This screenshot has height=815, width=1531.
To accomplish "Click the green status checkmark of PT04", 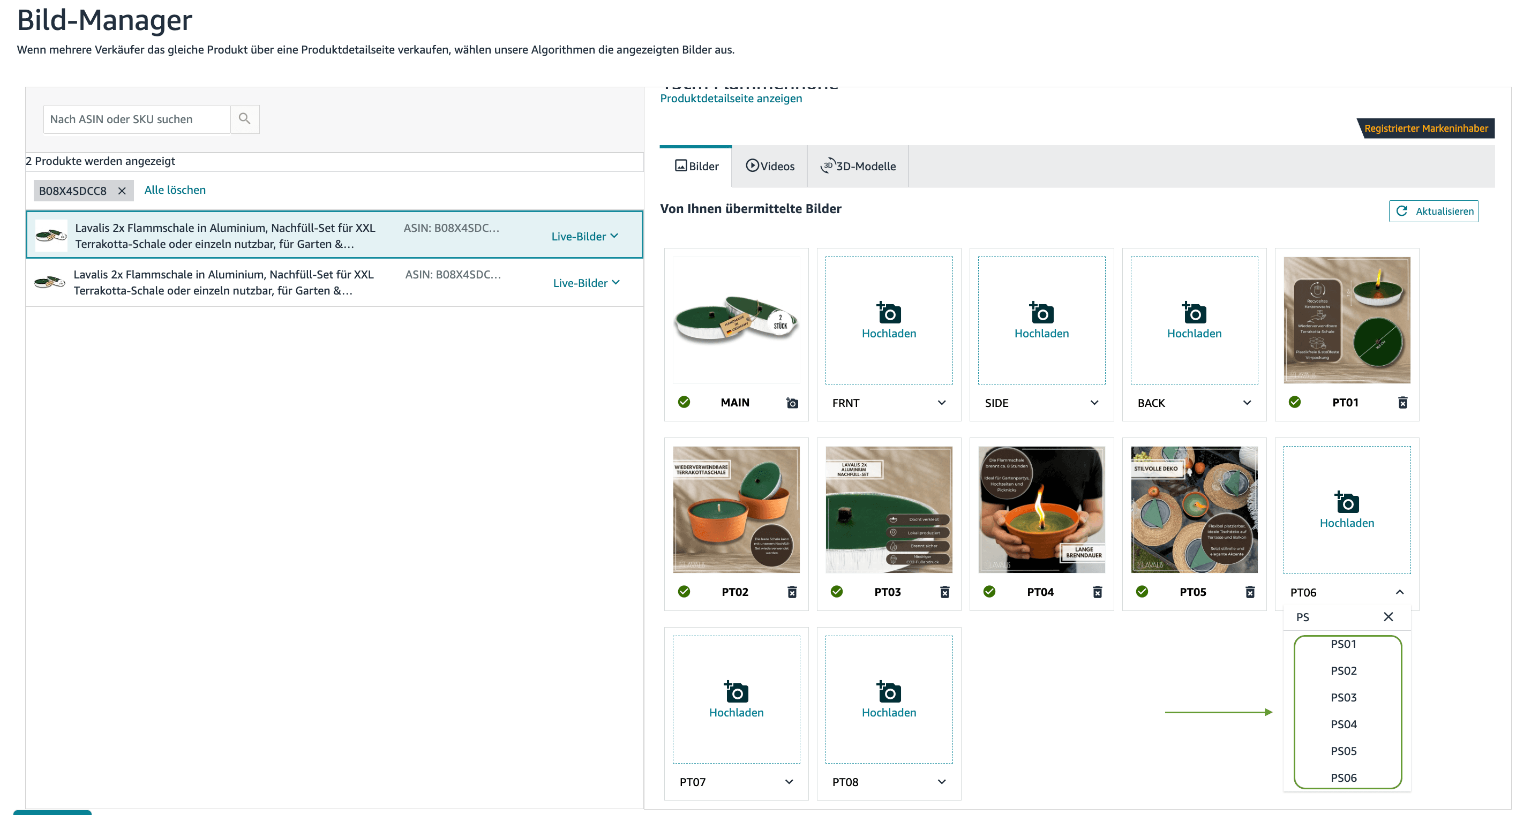I will 989,592.
